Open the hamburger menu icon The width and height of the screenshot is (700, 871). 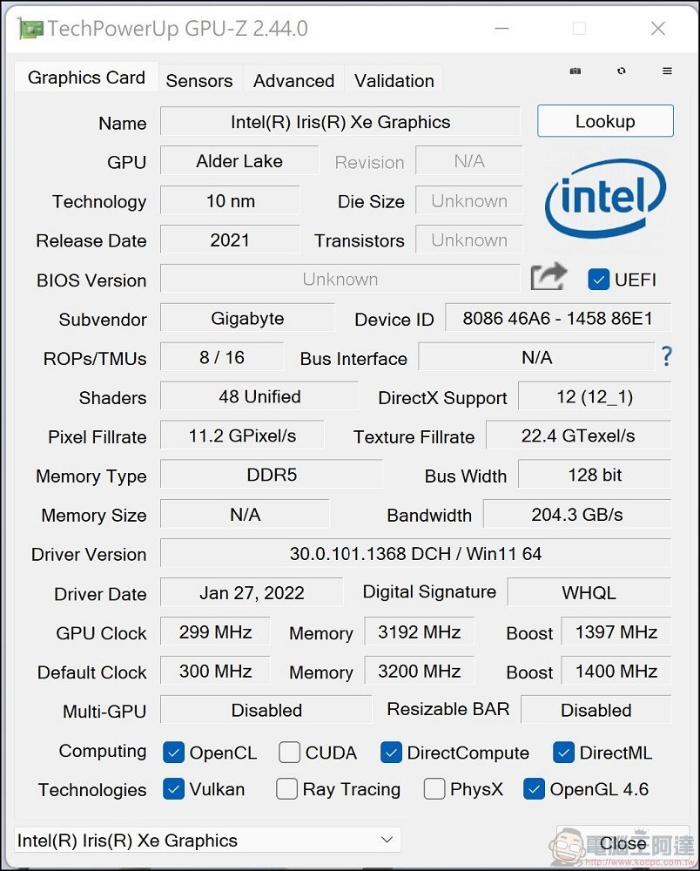point(667,71)
